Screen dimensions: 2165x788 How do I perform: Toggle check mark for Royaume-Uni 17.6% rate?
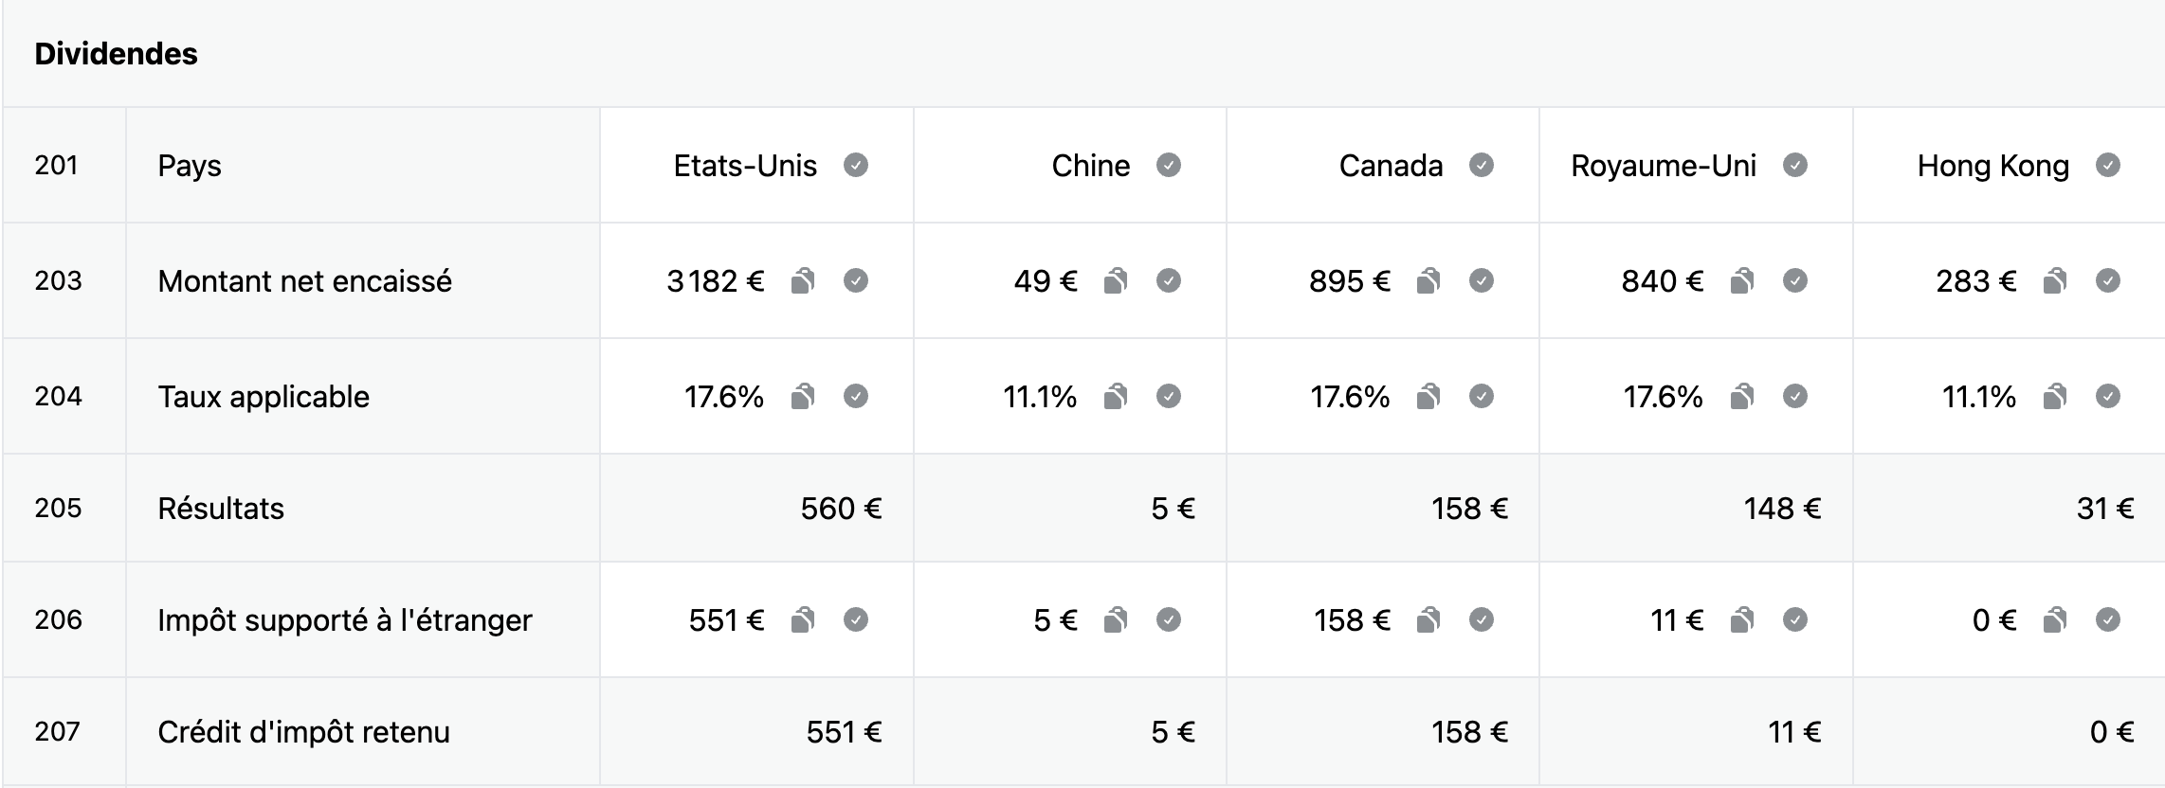(1795, 397)
